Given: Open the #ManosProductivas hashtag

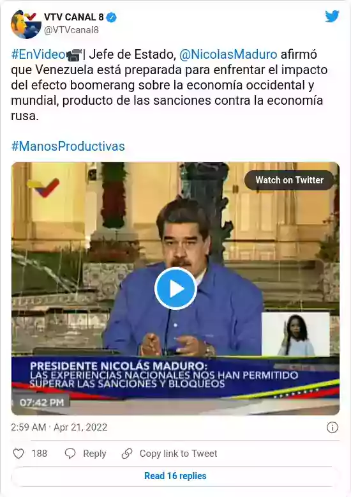Looking at the screenshot, I should pyautogui.click(x=68, y=146).
